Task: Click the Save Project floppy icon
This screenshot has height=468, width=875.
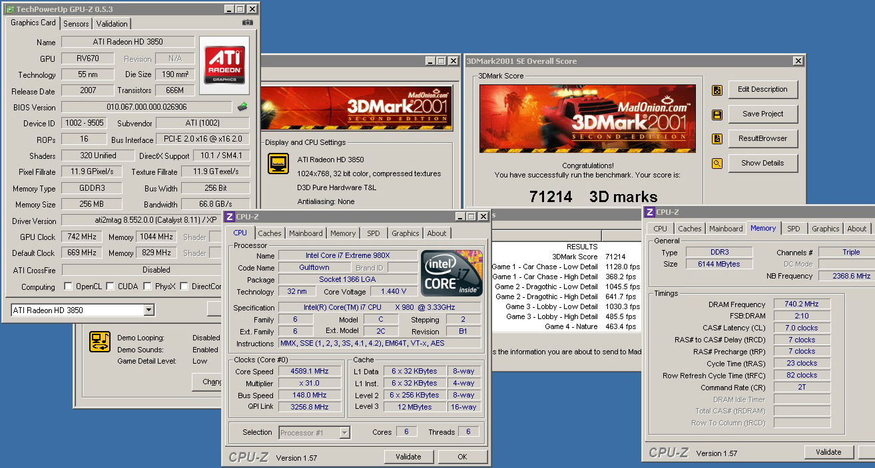Action: tap(717, 114)
